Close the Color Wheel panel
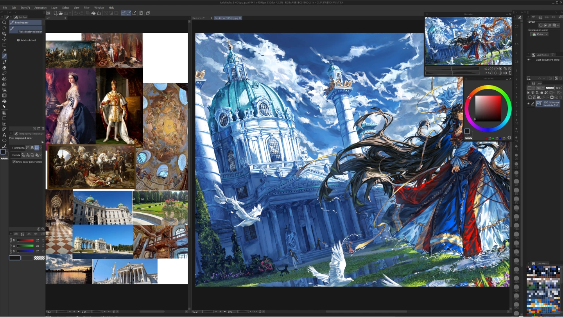 click(x=510, y=79)
